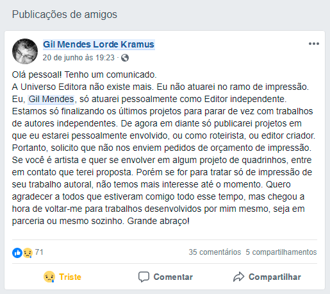
Task: Click the tagged Gil Mendes mention in post
Action: tap(51, 99)
